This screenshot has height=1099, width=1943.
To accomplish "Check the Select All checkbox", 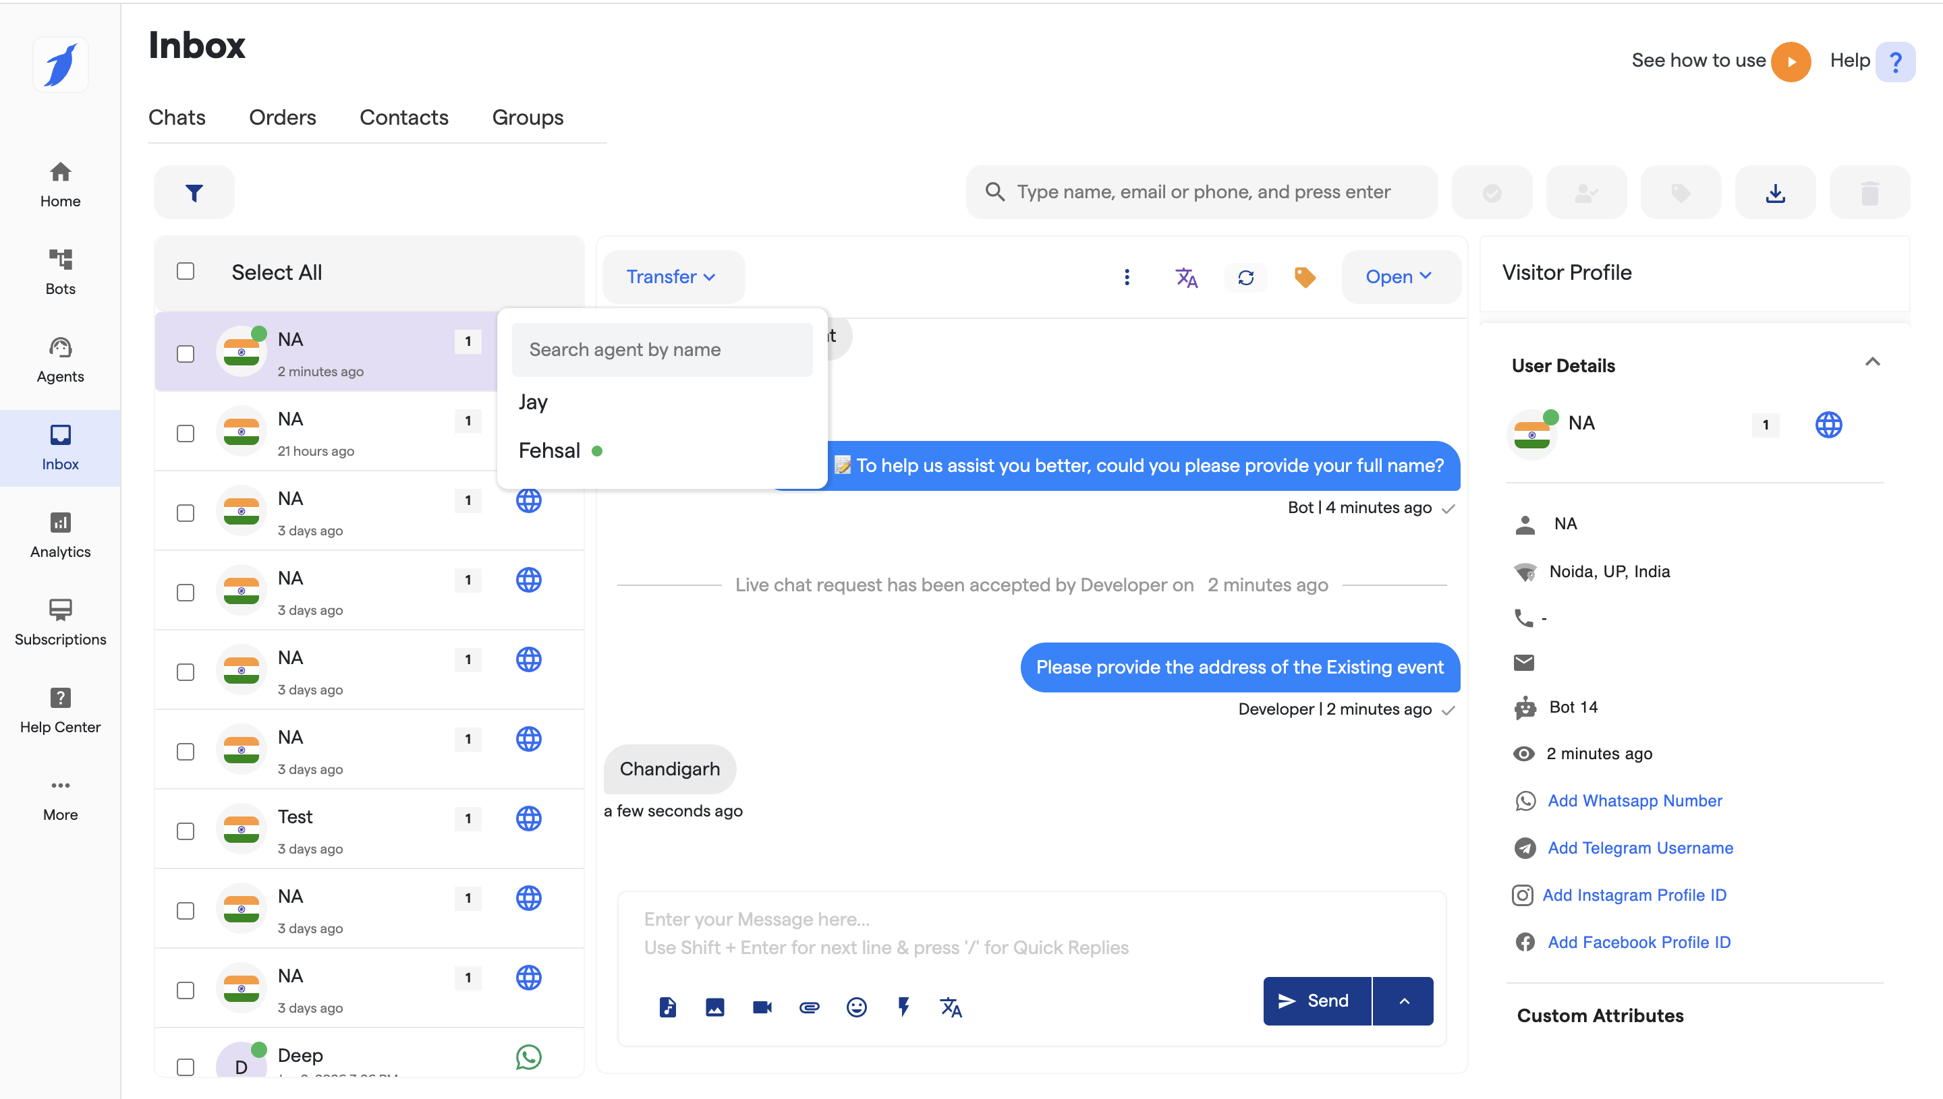I will (x=186, y=272).
